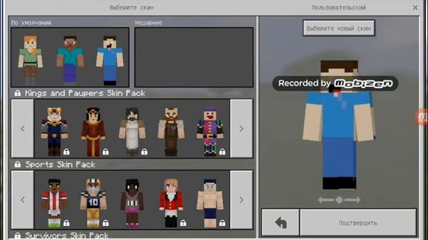Show previous Sports Skin Pack skins
Viewport: 428px width, 240px height.
tap(23, 200)
